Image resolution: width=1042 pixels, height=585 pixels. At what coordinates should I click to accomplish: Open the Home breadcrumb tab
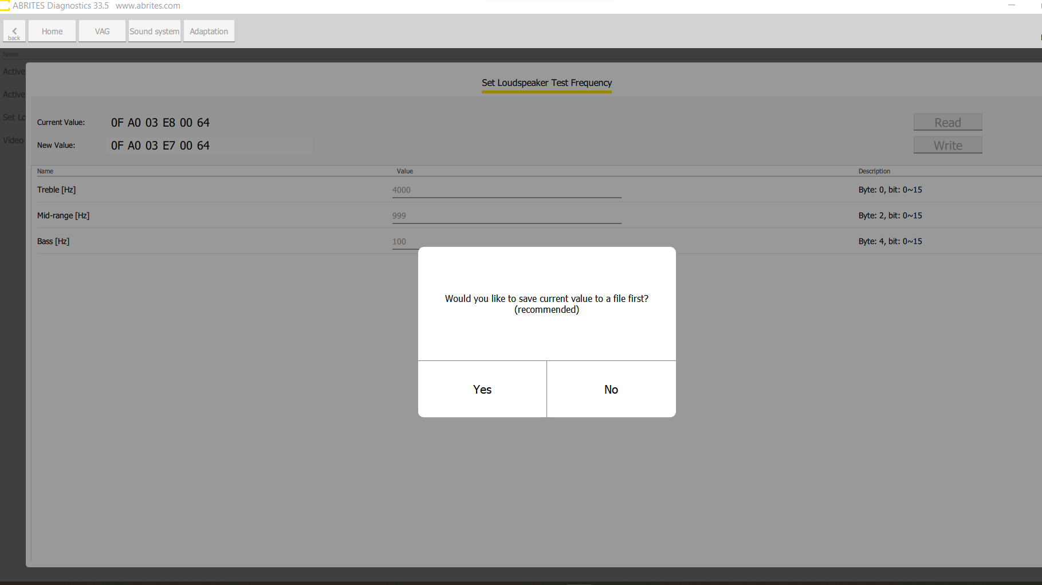pos(52,32)
